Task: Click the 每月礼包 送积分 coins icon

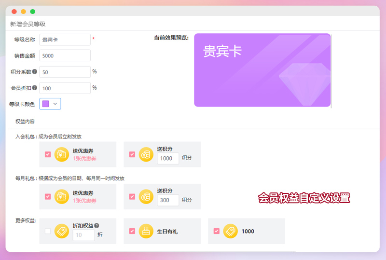Action: [146, 196]
